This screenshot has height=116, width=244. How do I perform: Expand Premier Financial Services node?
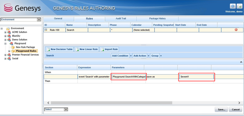point(5,55)
